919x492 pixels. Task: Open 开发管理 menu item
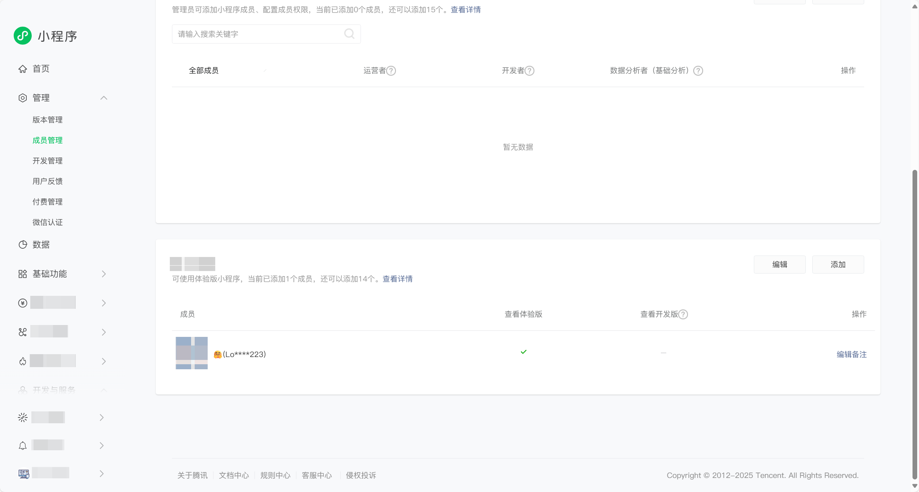[x=48, y=161]
